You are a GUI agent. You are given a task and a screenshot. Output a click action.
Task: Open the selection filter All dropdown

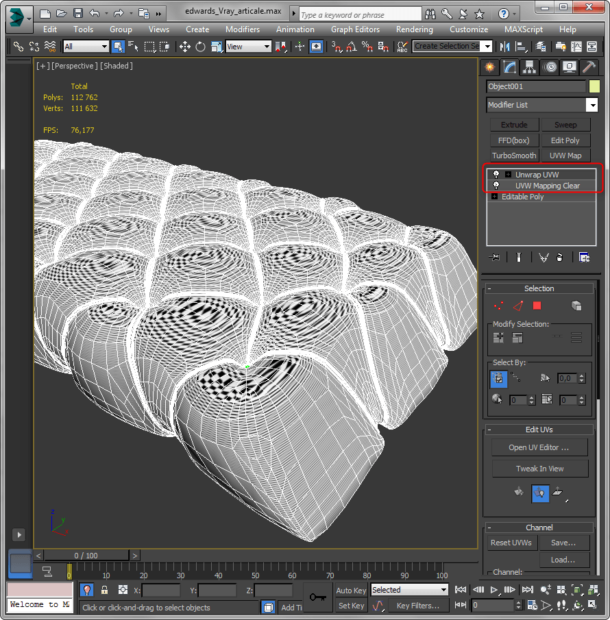coord(86,47)
